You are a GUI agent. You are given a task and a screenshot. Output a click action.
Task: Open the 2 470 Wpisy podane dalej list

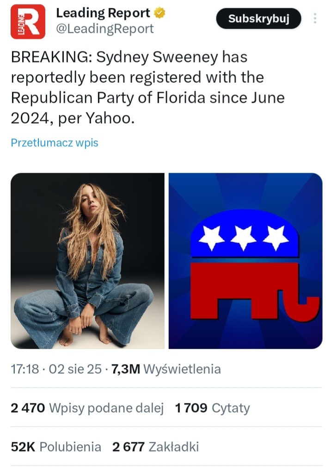[87, 408]
